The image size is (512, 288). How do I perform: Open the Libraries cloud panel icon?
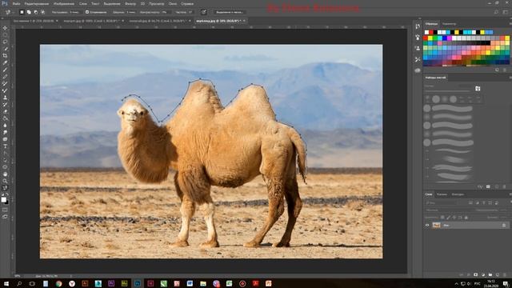(418, 70)
